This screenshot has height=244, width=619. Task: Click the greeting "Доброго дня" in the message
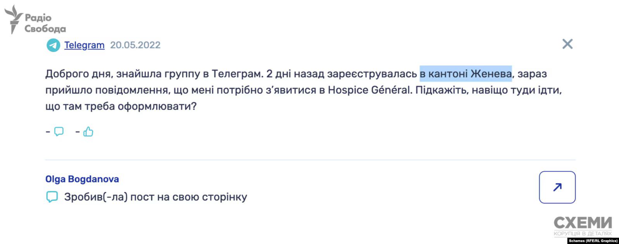(x=78, y=73)
